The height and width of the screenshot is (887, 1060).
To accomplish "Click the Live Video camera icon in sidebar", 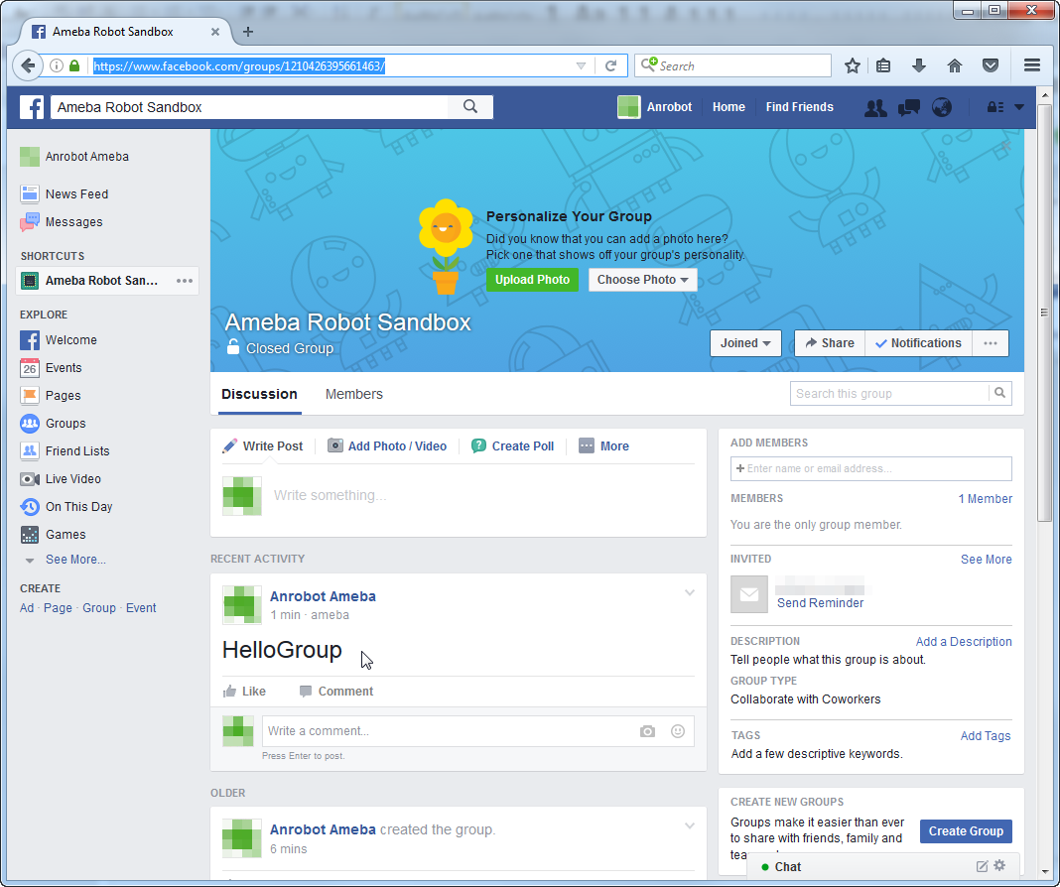I will coord(29,479).
